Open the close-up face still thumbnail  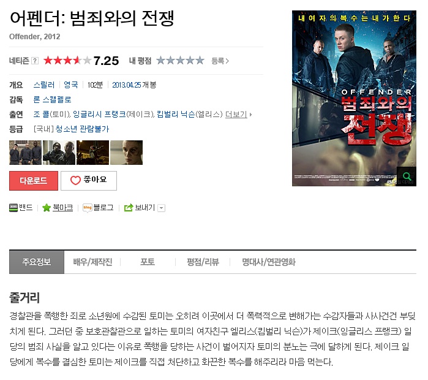(126, 153)
